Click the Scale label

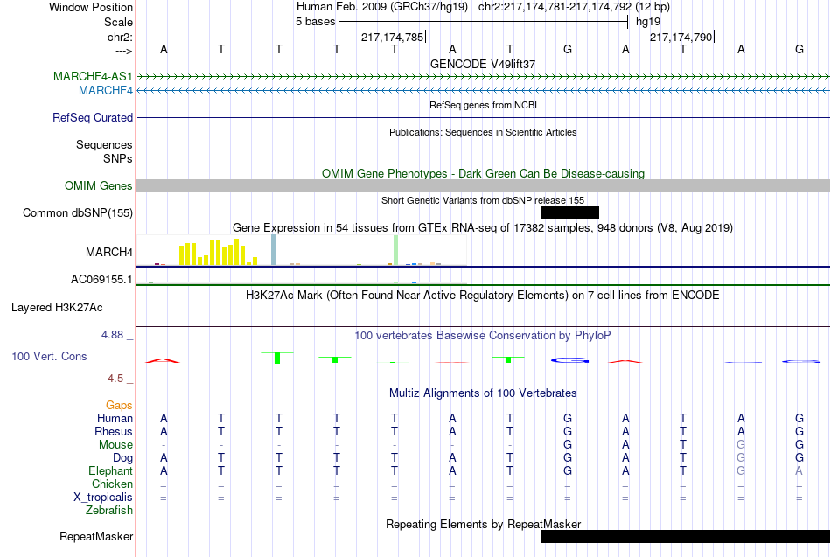coord(118,22)
